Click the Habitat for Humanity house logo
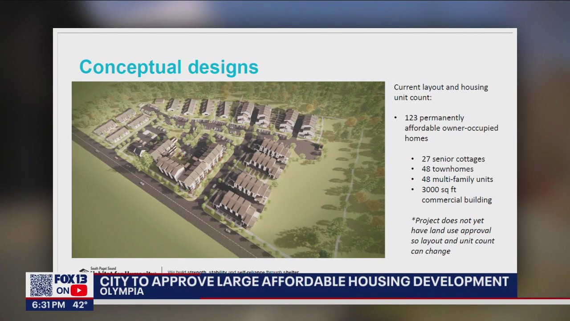The width and height of the screenshot is (570, 321). pyautogui.click(x=84, y=270)
